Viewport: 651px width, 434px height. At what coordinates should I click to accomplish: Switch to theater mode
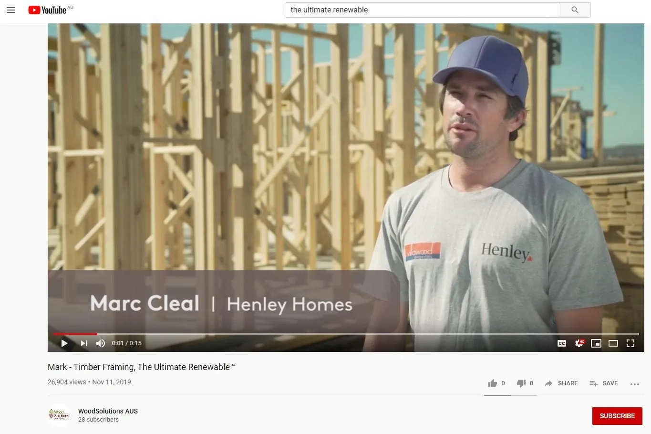[x=613, y=343]
